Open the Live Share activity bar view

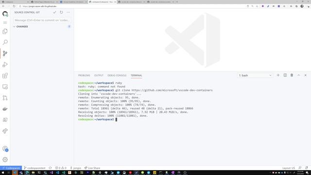tap(5, 131)
